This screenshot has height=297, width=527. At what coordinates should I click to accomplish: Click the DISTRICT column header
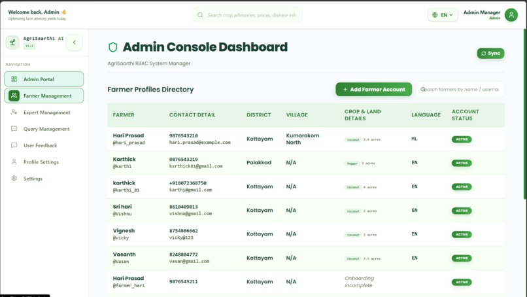pyautogui.click(x=258, y=114)
